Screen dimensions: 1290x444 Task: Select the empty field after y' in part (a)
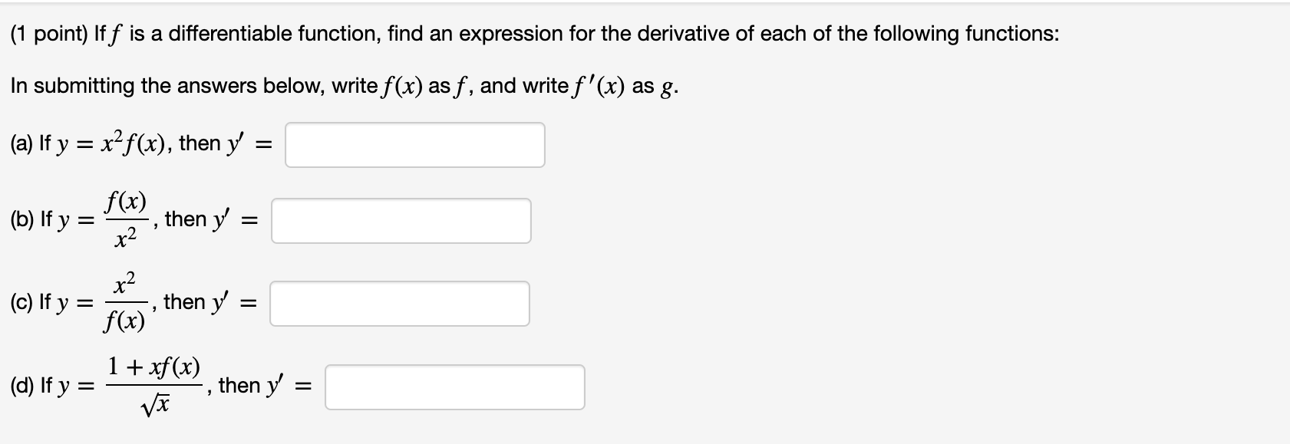414,143
